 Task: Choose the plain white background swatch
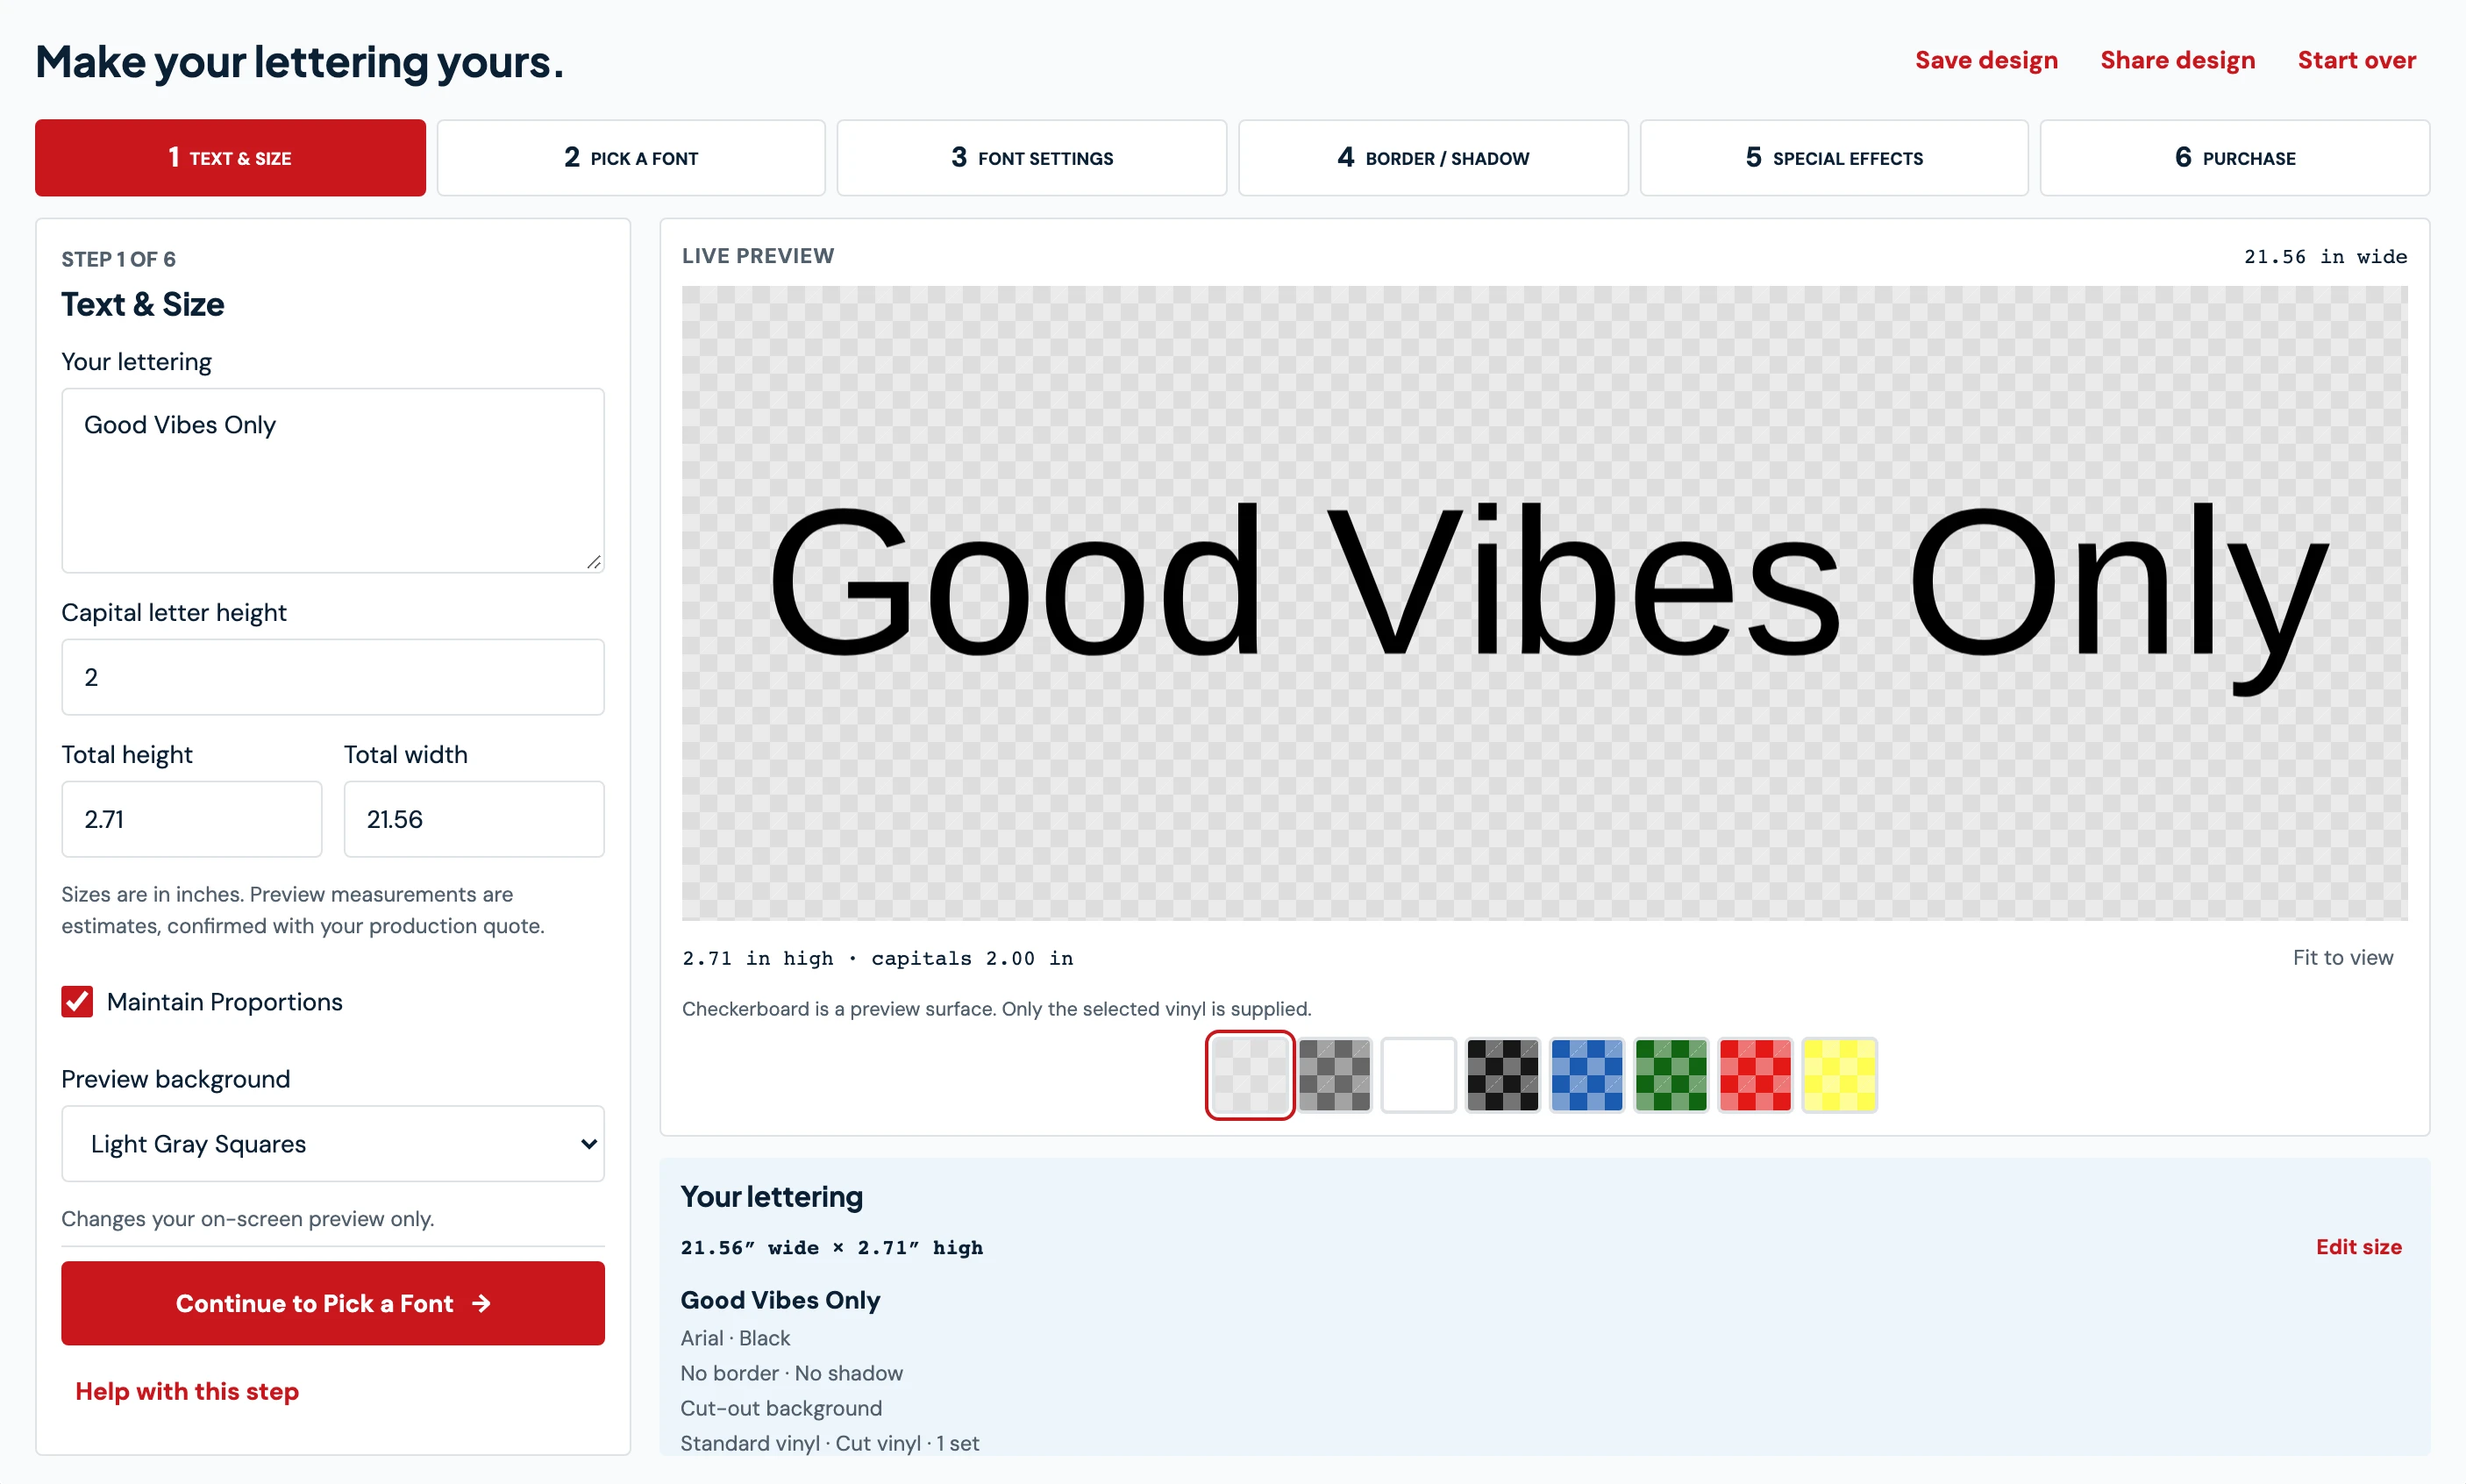click(1418, 1075)
